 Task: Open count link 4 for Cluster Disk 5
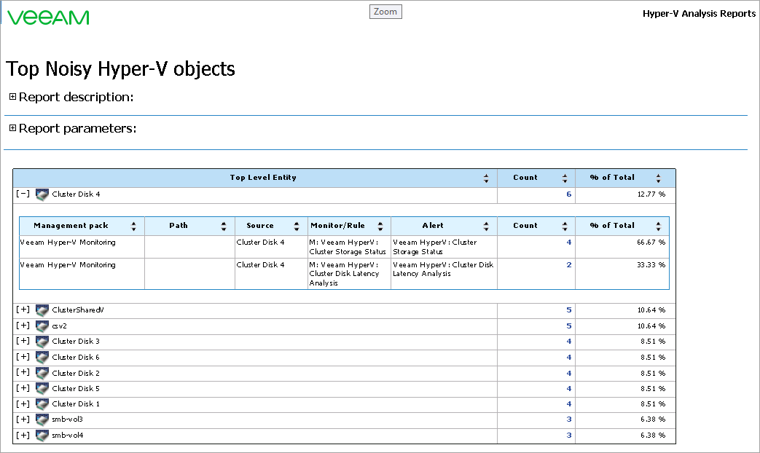click(x=569, y=389)
